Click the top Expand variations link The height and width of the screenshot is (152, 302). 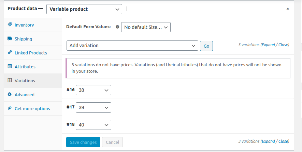point(268,45)
